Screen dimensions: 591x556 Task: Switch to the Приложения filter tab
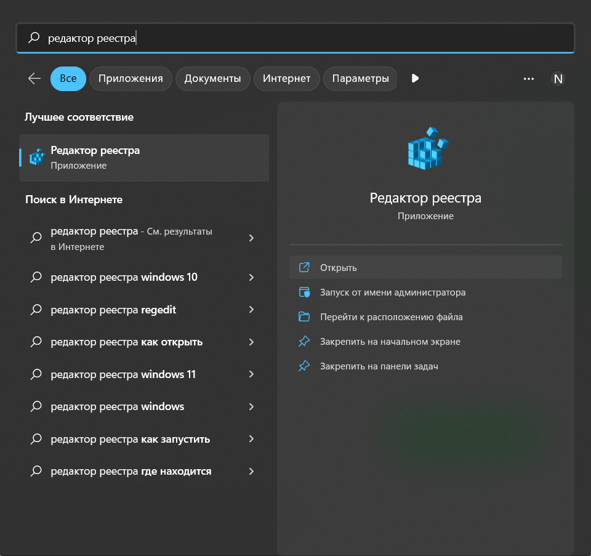[131, 78]
